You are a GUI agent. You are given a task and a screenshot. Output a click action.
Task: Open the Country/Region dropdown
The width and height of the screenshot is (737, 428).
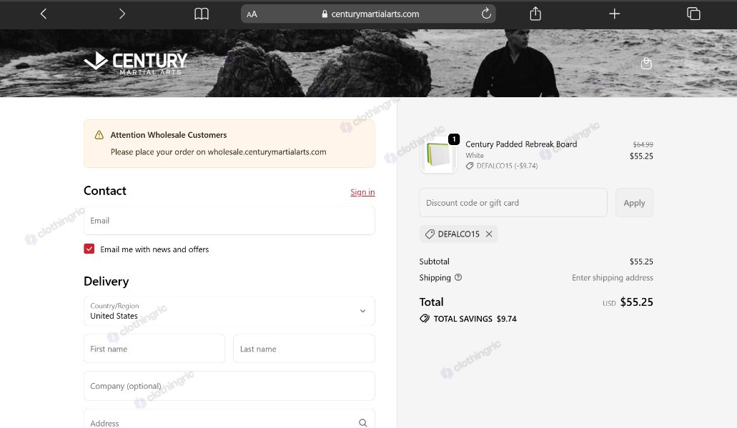tap(229, 311)
